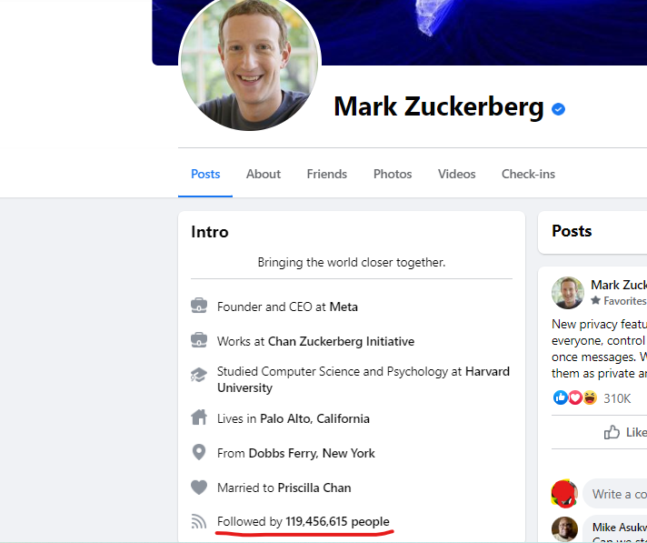Viewport: 647px width, 543px height.
Task: Switch to the About tab
Action: (264, 174)
